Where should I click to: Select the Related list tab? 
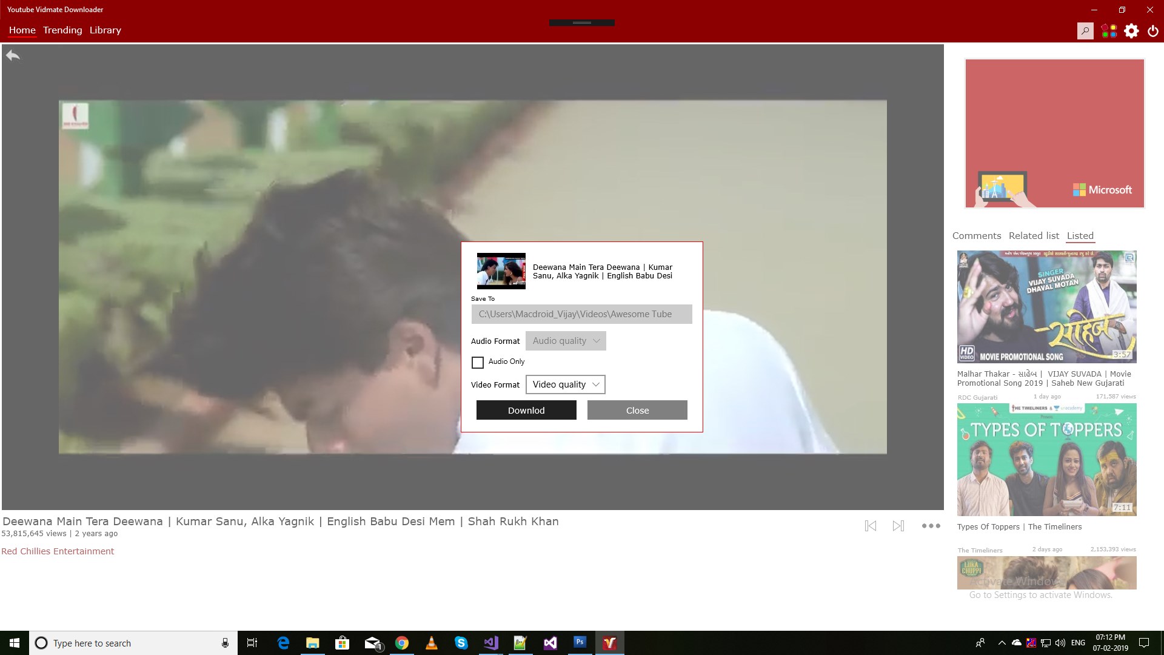(x=1034, y=236)
